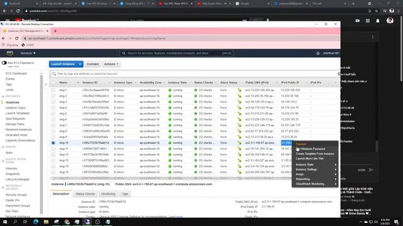Reload the AWS console page in remote browser
403x226 pixels.
click(x=17, y=38)
